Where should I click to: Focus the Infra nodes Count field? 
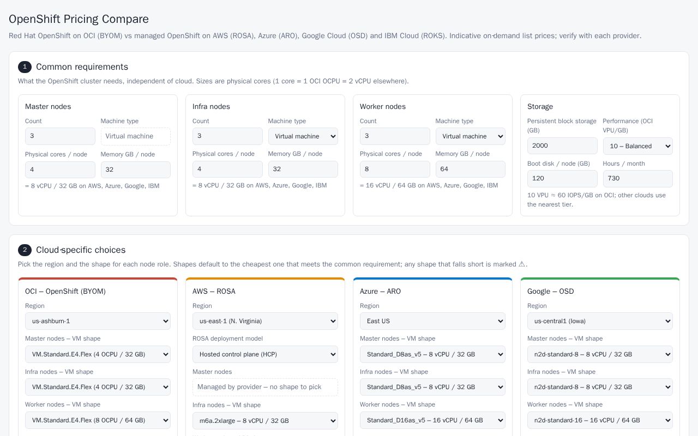click(227, 136)
